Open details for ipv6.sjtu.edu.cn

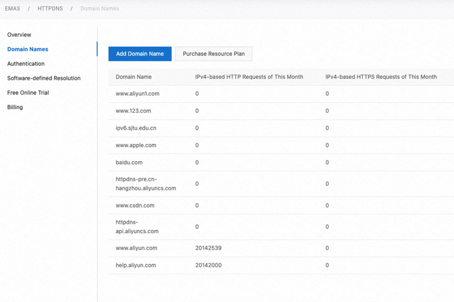(x=136, y=128)
